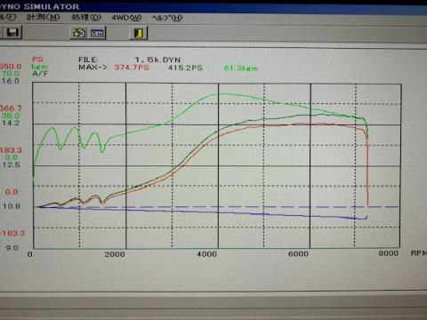Click the 2000 RPM axis label
This screenshot has height=320, width=427.
point(115,254)
